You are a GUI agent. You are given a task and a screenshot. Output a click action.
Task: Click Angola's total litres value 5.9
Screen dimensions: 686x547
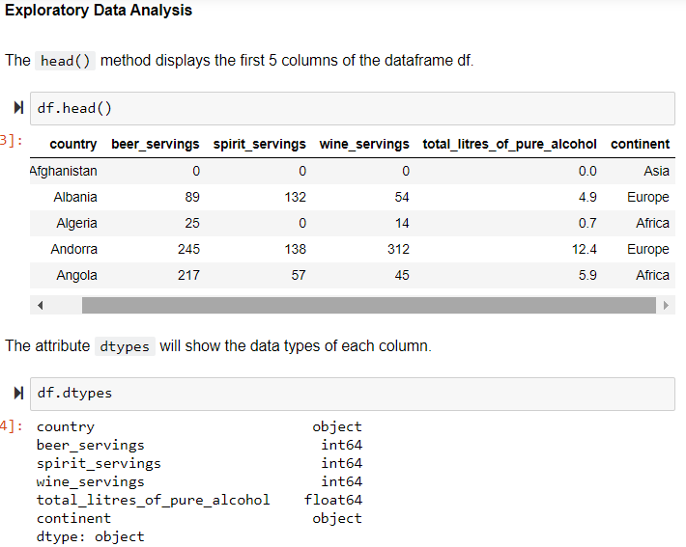click(x=587, y=275)
